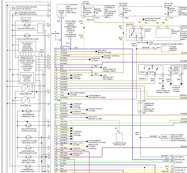The height and width of the screenshot is (173, 187).
Task: Click the 'ENGINE SPD' terminal label
Action: pos(180,160)
